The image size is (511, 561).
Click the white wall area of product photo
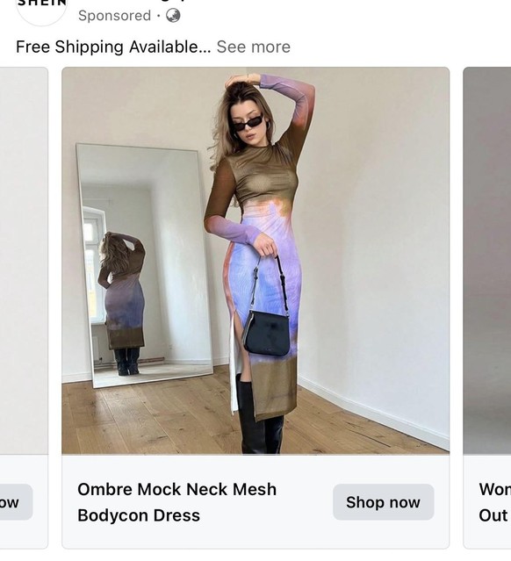coord(372,215)
